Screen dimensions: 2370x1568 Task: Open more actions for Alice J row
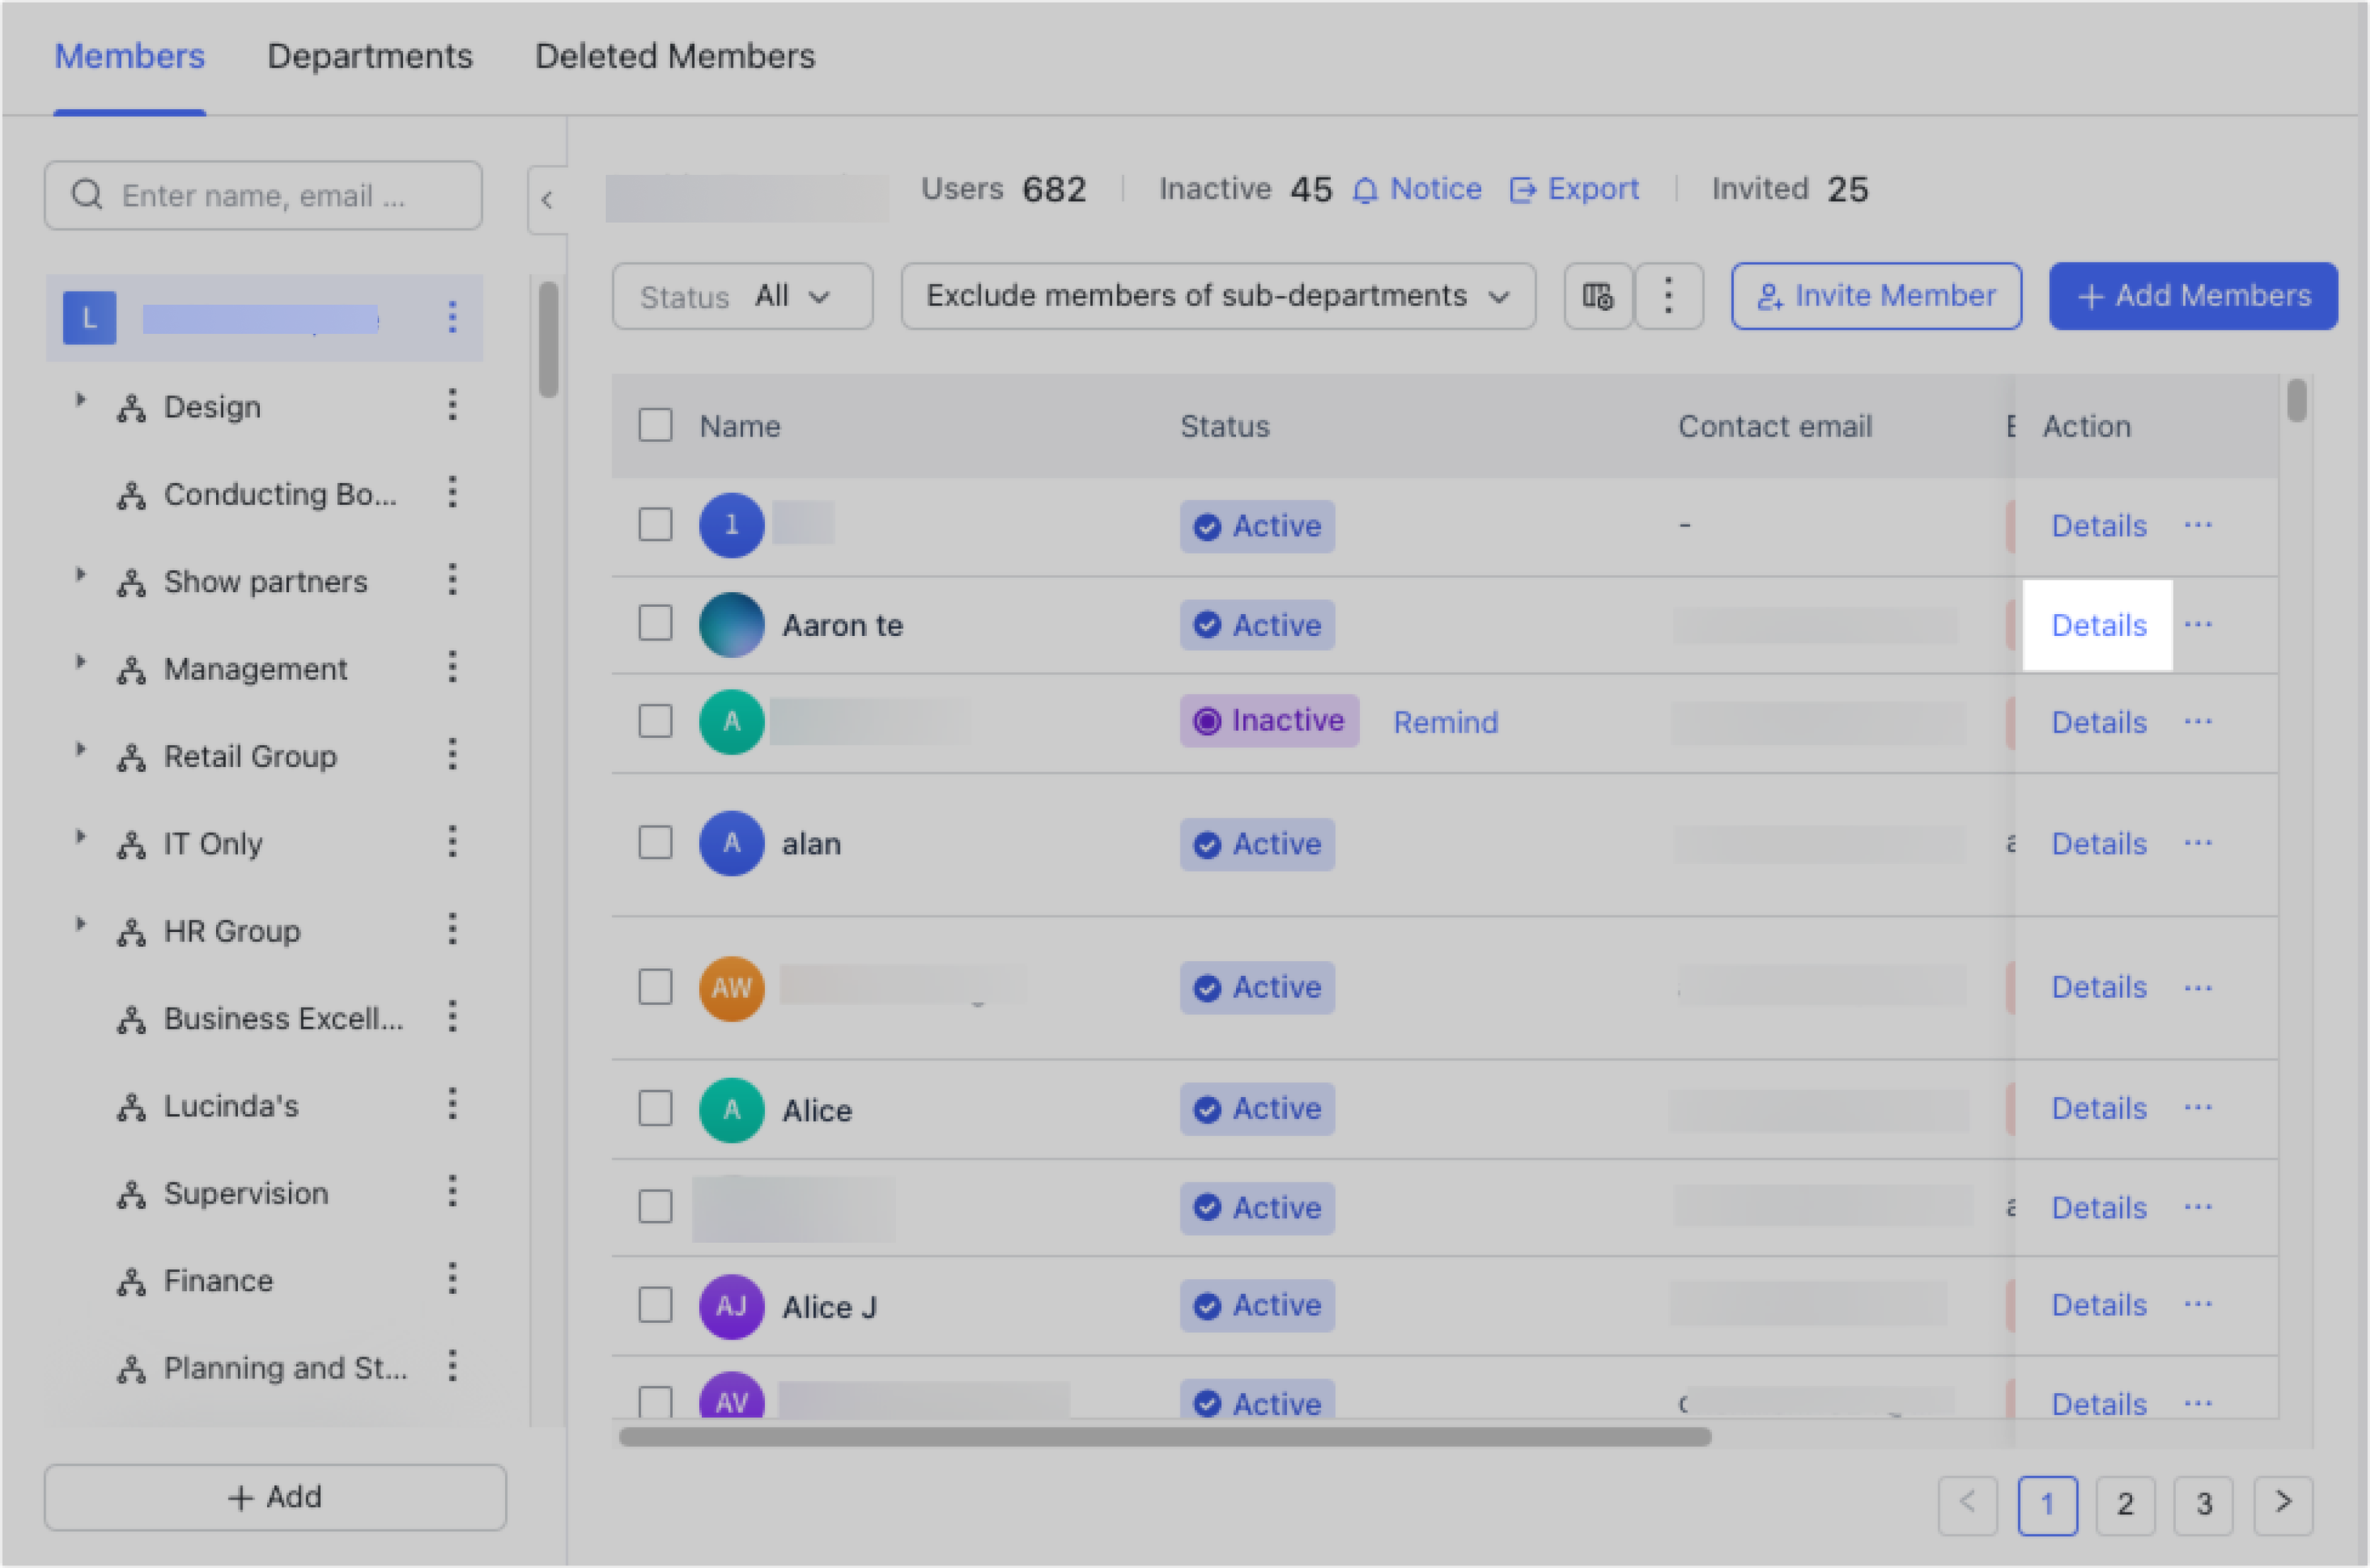(x=2198, y=1304)
